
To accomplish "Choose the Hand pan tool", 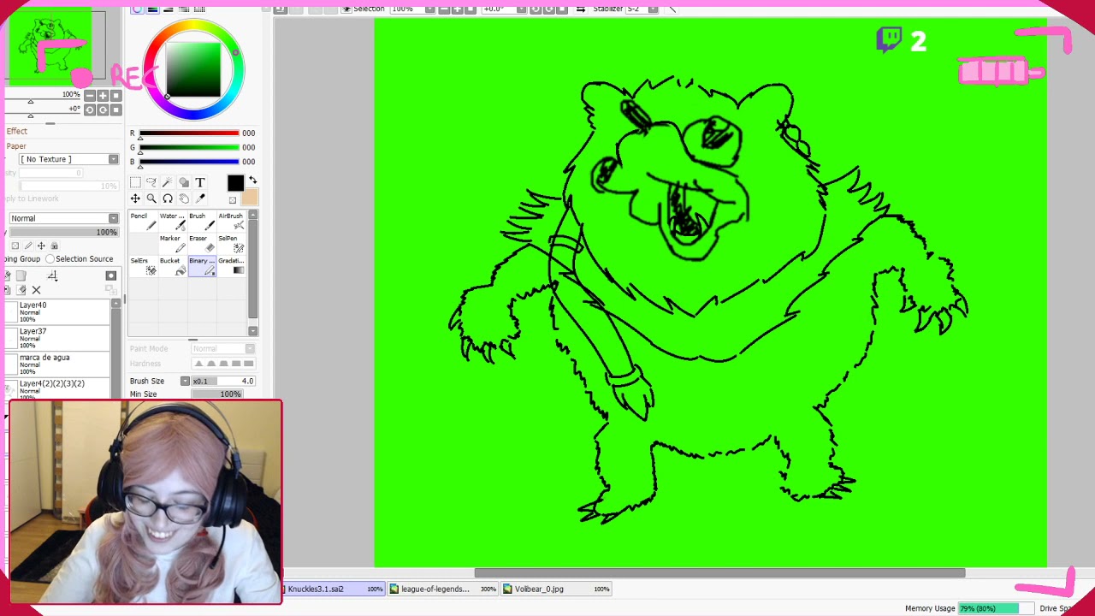I will pos(184,198).
